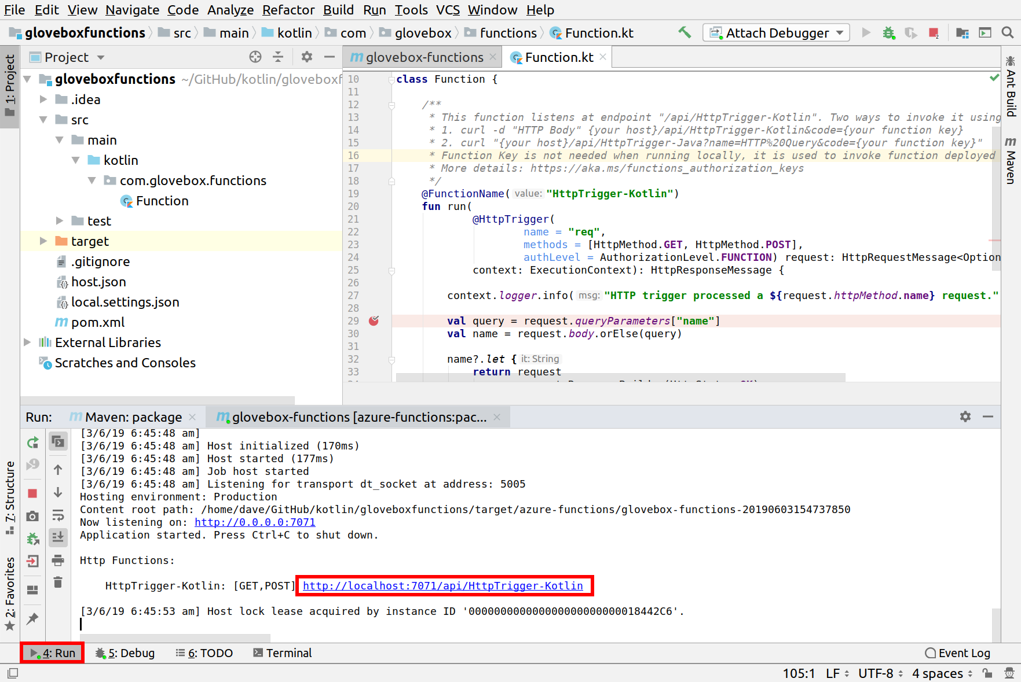The image size is (1021, 682).
Task: Click the Print icon in Run panel
Action: 58,560
